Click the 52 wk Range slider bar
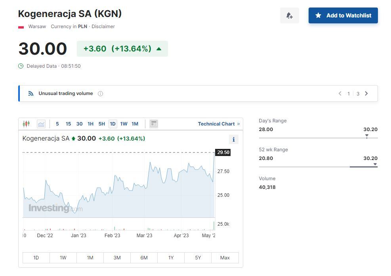Image resolution: width=391 pixels, height=276 pixels. [x=318, y=167]
